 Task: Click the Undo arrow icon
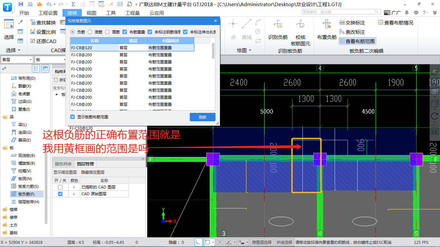coord(49,4)
